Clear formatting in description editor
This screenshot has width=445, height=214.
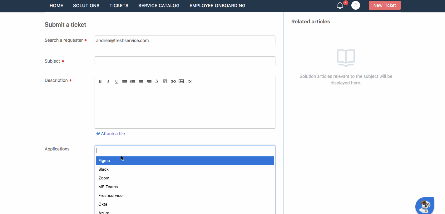point(189,81)
